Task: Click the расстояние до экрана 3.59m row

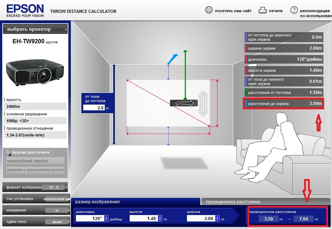Action: tap(284, 104)
